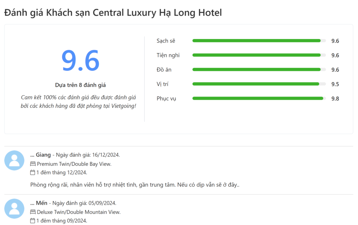Viewport: 358px width, 225px height.
Task: Click Mến's reviewer avatar icon
Action: click(x=14, y=209)
